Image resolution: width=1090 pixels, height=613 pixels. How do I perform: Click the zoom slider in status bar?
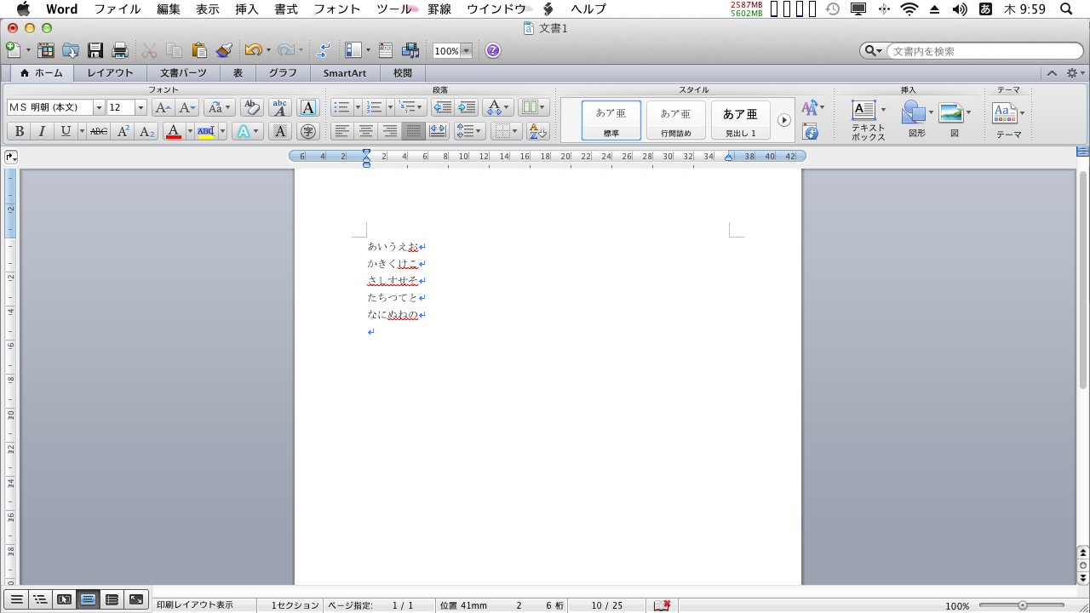pos(1023,605)
